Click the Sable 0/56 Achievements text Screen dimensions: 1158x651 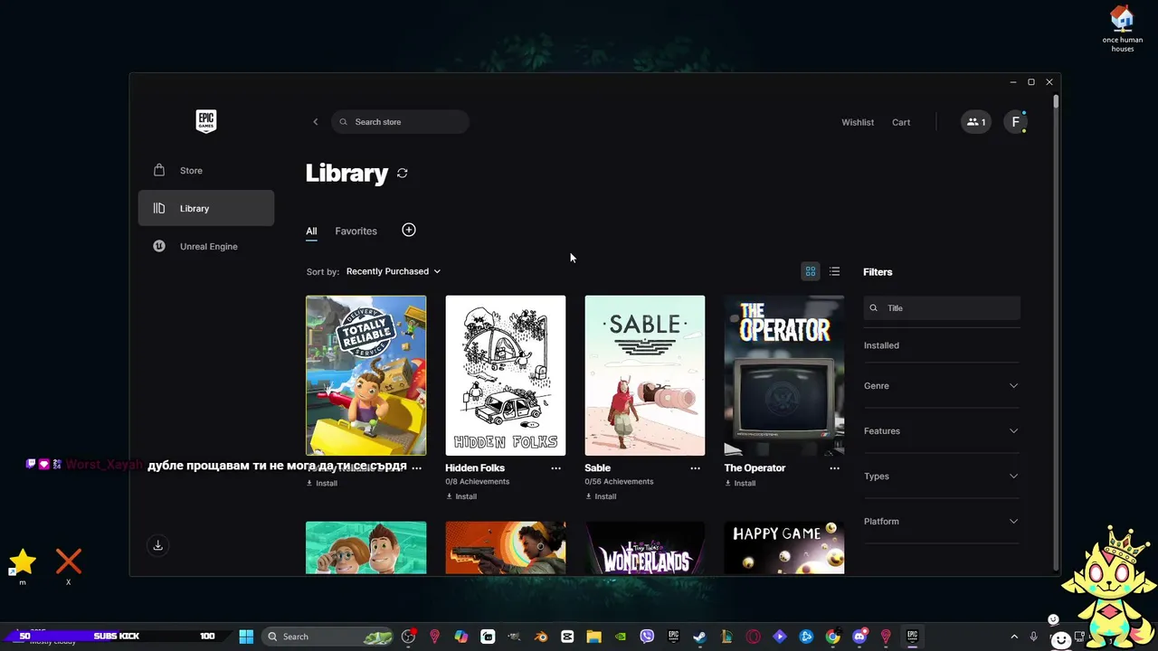[619, 482]
